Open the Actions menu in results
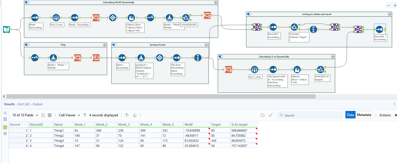 pyautogui.click(x=385, y=115)
